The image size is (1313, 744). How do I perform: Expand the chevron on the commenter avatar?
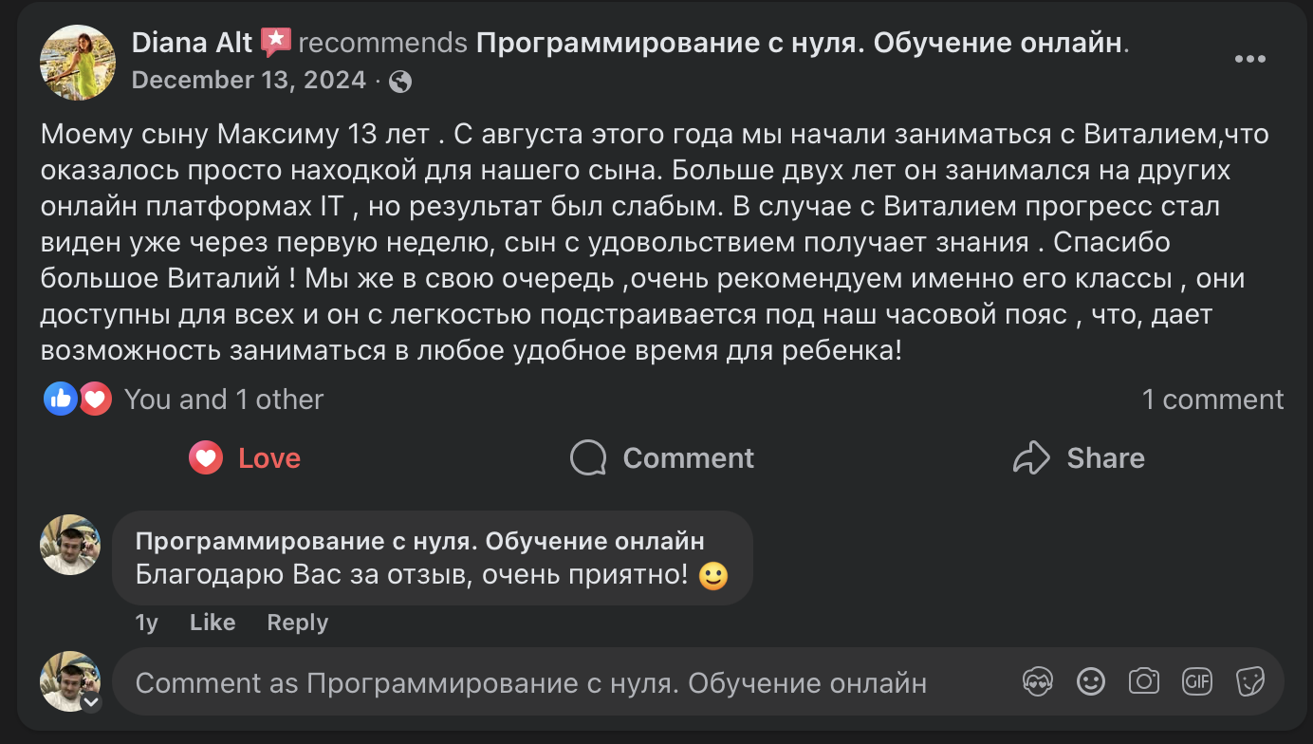[92, 703]
